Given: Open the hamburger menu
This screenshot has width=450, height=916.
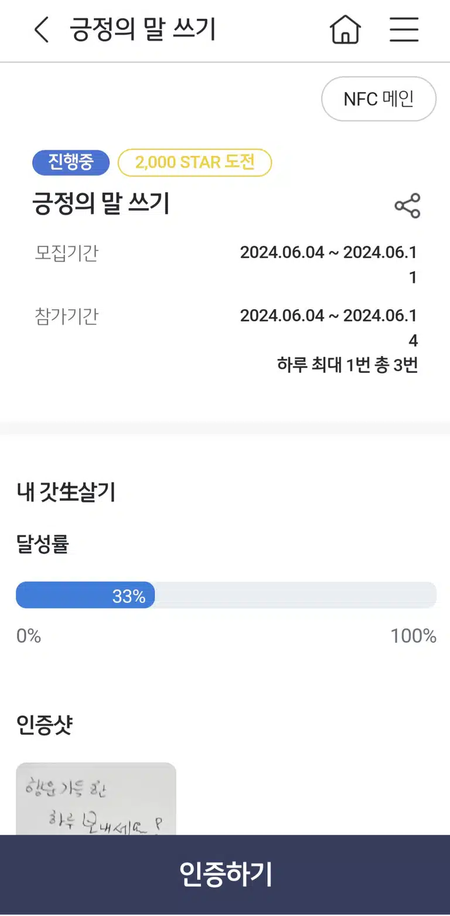Looking at the screenshot, I should click(x=404, y=29).
